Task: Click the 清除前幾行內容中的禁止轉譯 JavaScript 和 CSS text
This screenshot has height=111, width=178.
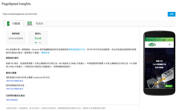Action: (x=28, y=77)
